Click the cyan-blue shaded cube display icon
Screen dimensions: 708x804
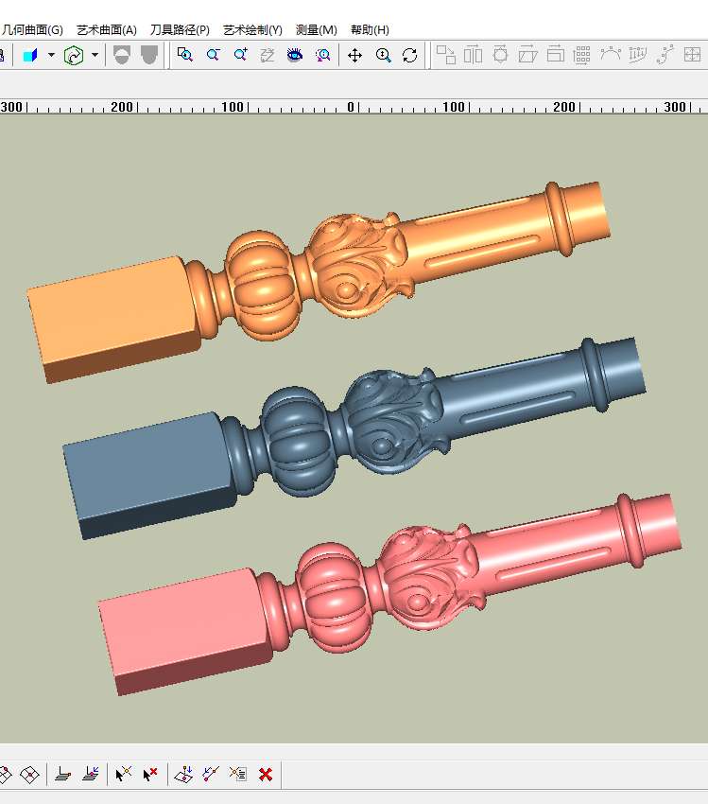point(30,55)
